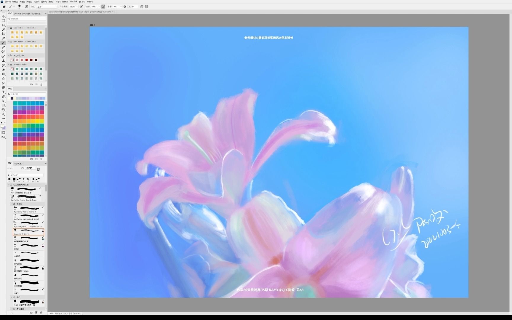Image resolution: width=512 pixels, height=320 pixels.
Task: Toggle brush settings panel button in options bar
Action: 26,7
